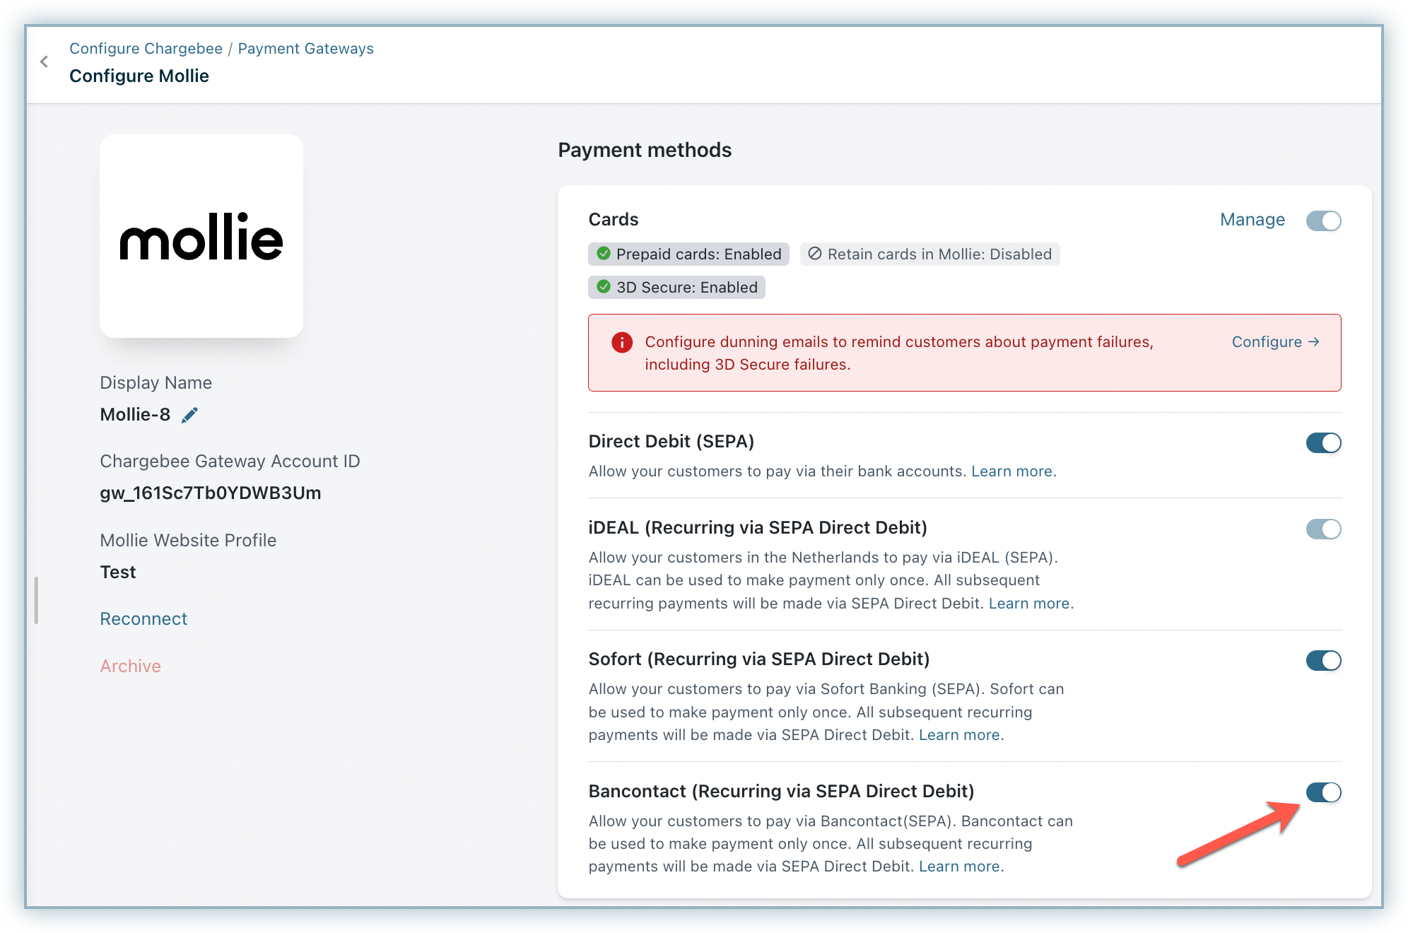This screenshot has height=933, width=1408.
Task: Click the Cards section title
Action: (x=614, y=219)
